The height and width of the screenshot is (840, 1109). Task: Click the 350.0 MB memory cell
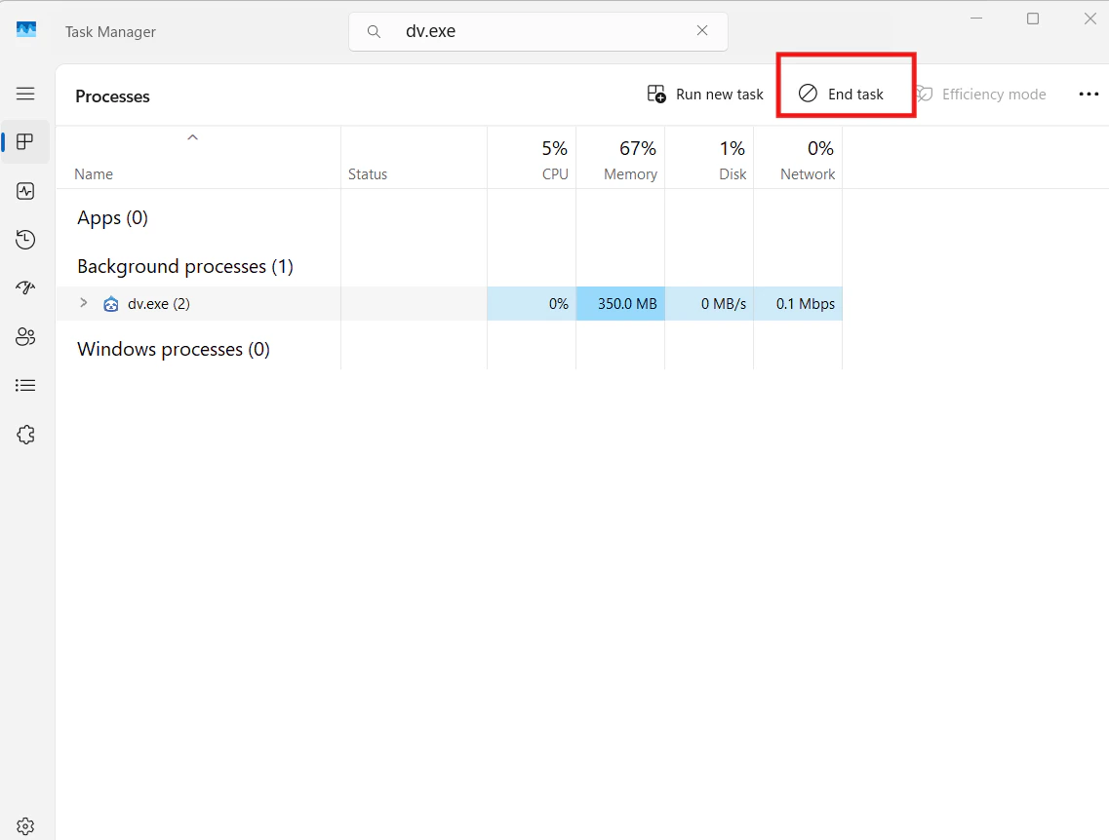[620, 304]
